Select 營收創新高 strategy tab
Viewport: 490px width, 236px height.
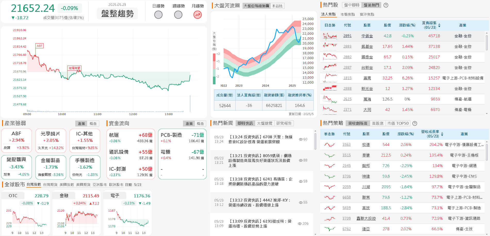[358, 123]
